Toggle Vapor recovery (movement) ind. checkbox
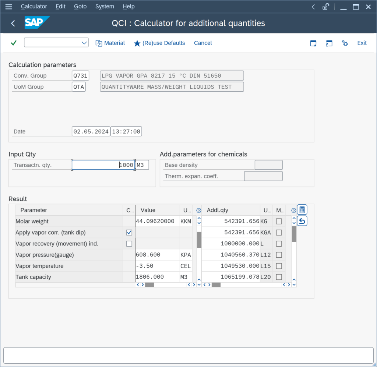The height and width of the screenshot is (367, 377). click(x=129, y=244)
